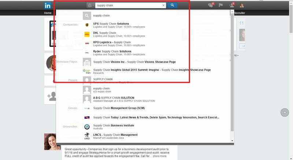This screenshot has height=160, width=293.
Task: Click avatar for A B G SUPPLY CHAIN SULUTION
Action: pyautogui.click(x=87, y=99)
